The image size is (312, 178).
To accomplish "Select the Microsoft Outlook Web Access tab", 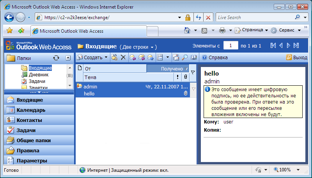I will click(89, 31).
